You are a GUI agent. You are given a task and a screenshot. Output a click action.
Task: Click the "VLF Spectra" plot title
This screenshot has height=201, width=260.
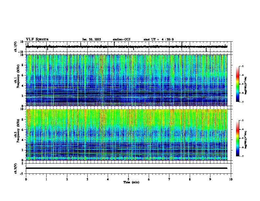pos(37,39)
